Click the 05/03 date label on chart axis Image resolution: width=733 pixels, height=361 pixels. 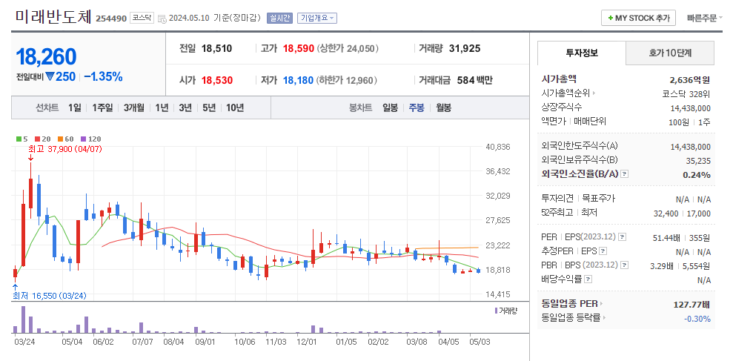480,342
